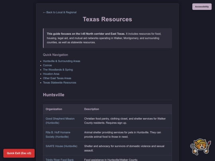Go back to Local & Regional

pyautogui.click(x=60, y=12)
